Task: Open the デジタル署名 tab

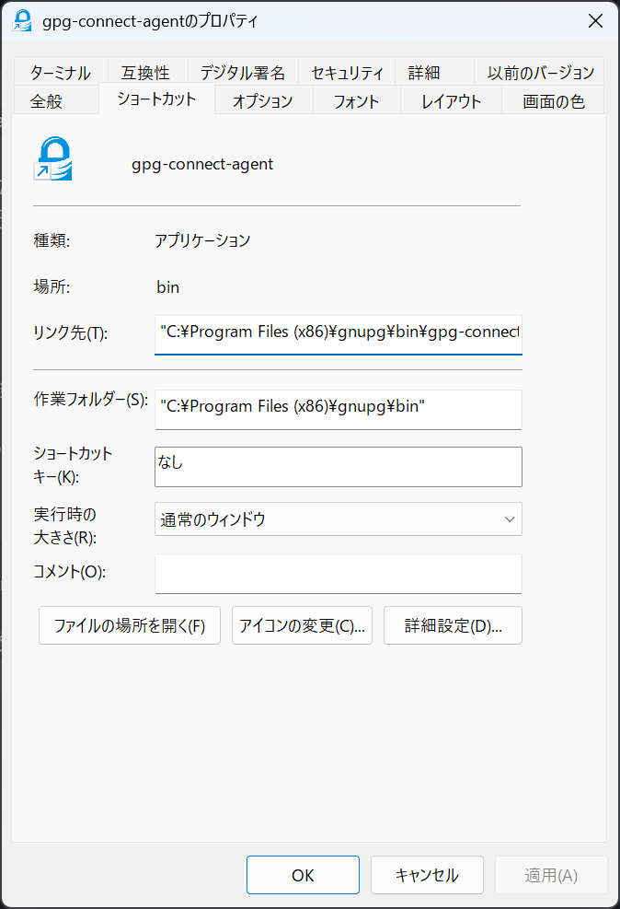Action: pos(243,73)
